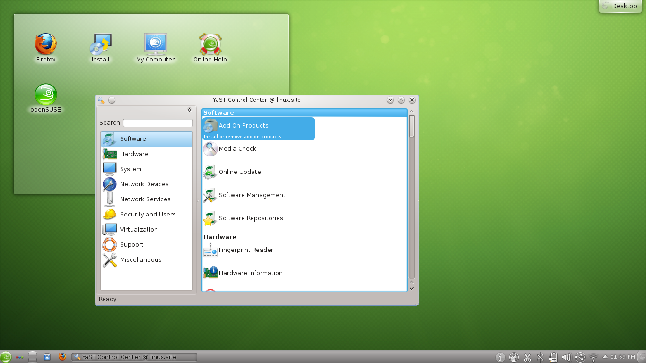Viewport: 646px width, 363px height.
Task: Launch Firefox from the panel
Action: pos(62,357)
